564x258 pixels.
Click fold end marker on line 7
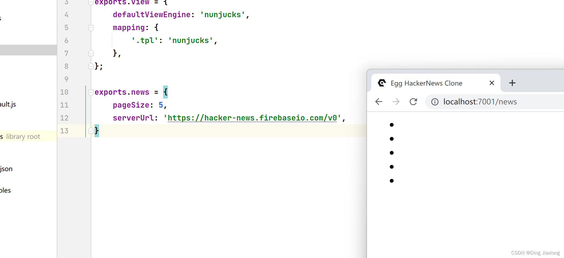pyautogui.click(x=91, y=53)
